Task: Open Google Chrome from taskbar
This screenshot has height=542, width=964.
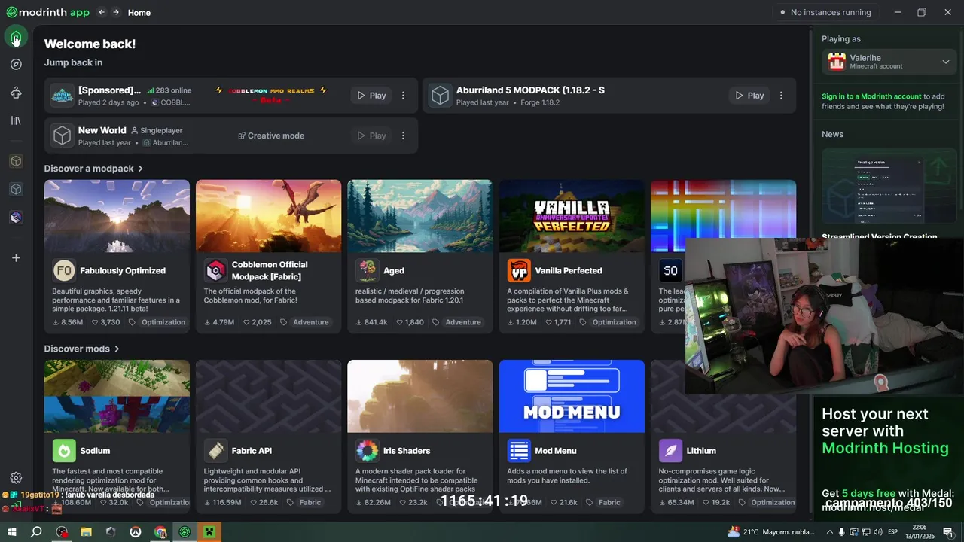Action: click(160, 532)
